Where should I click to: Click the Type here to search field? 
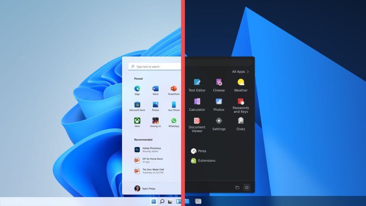click(154, 67)
